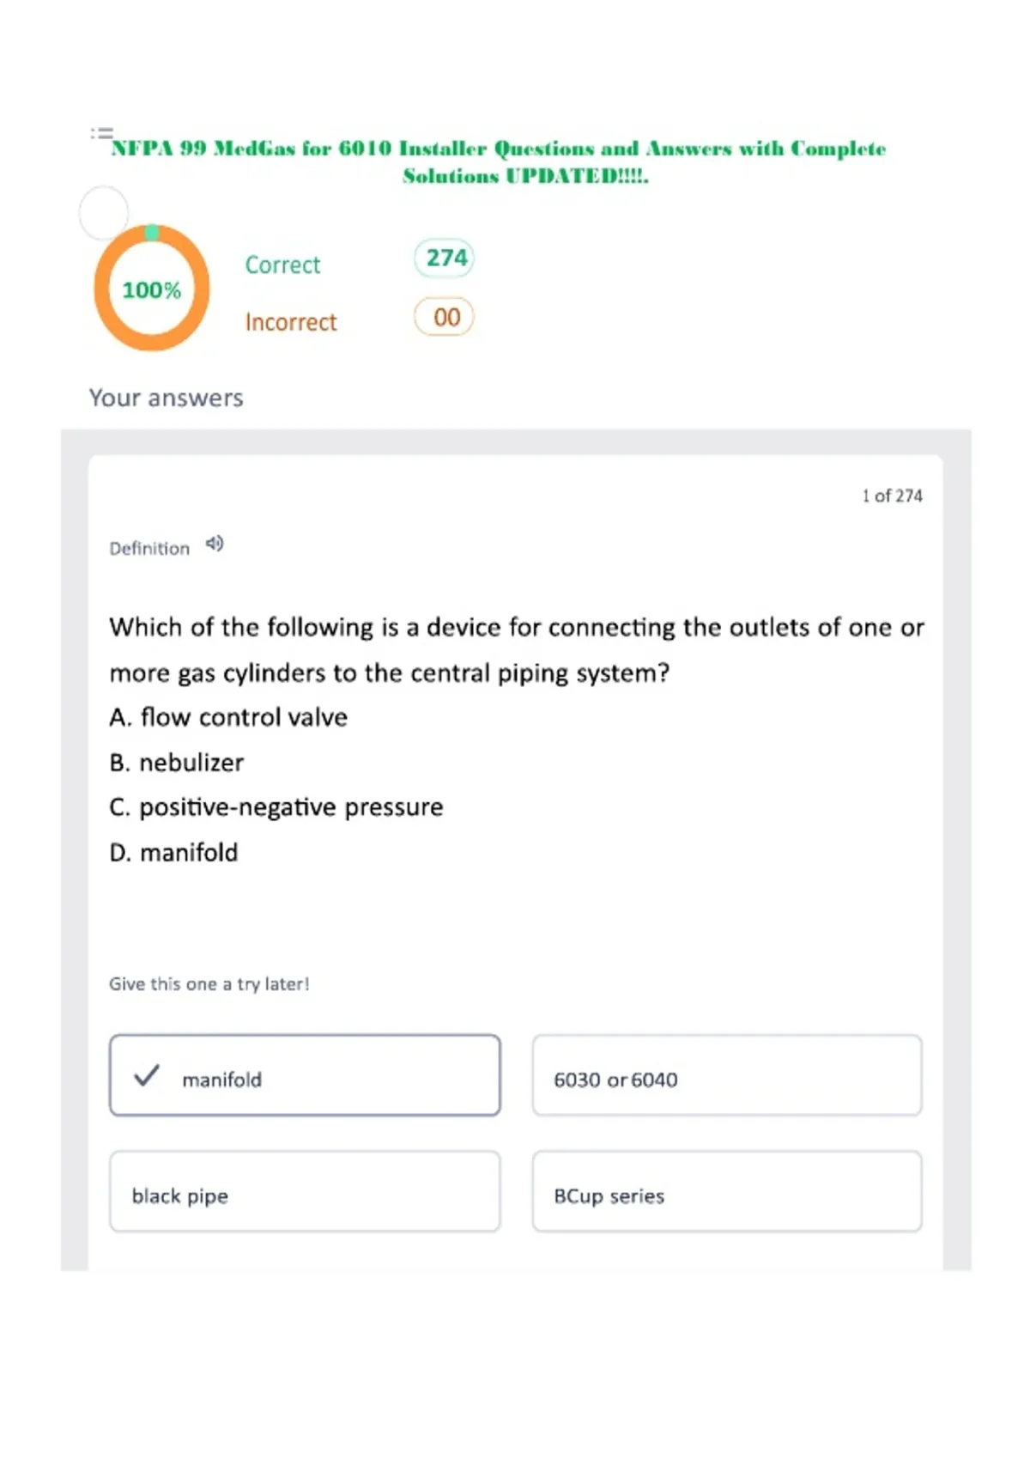The image size is (1030, 1460).
Task: Click the Incorrect label
Action: point(291,322)
